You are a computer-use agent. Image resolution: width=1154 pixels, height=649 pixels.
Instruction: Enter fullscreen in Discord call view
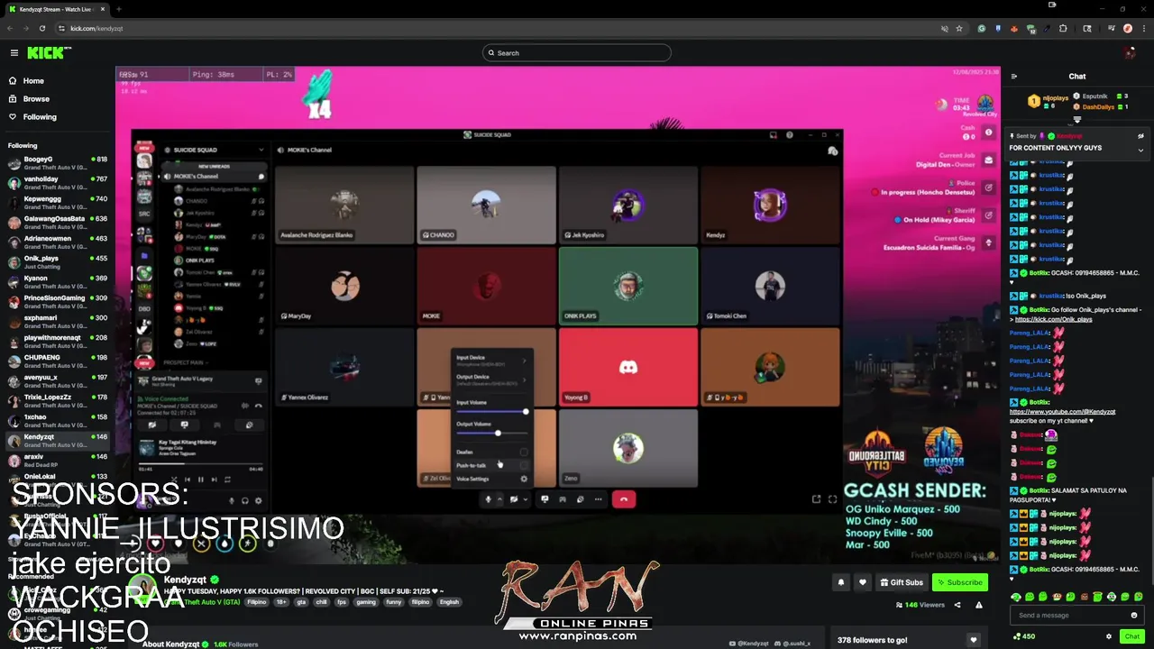pos(832,499)
